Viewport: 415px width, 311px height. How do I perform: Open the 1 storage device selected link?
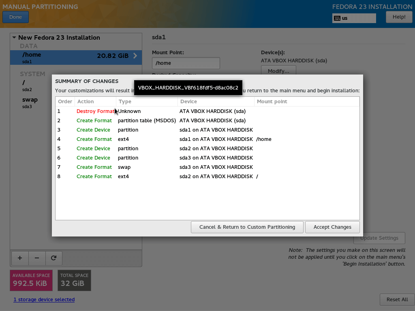[44, 300]
